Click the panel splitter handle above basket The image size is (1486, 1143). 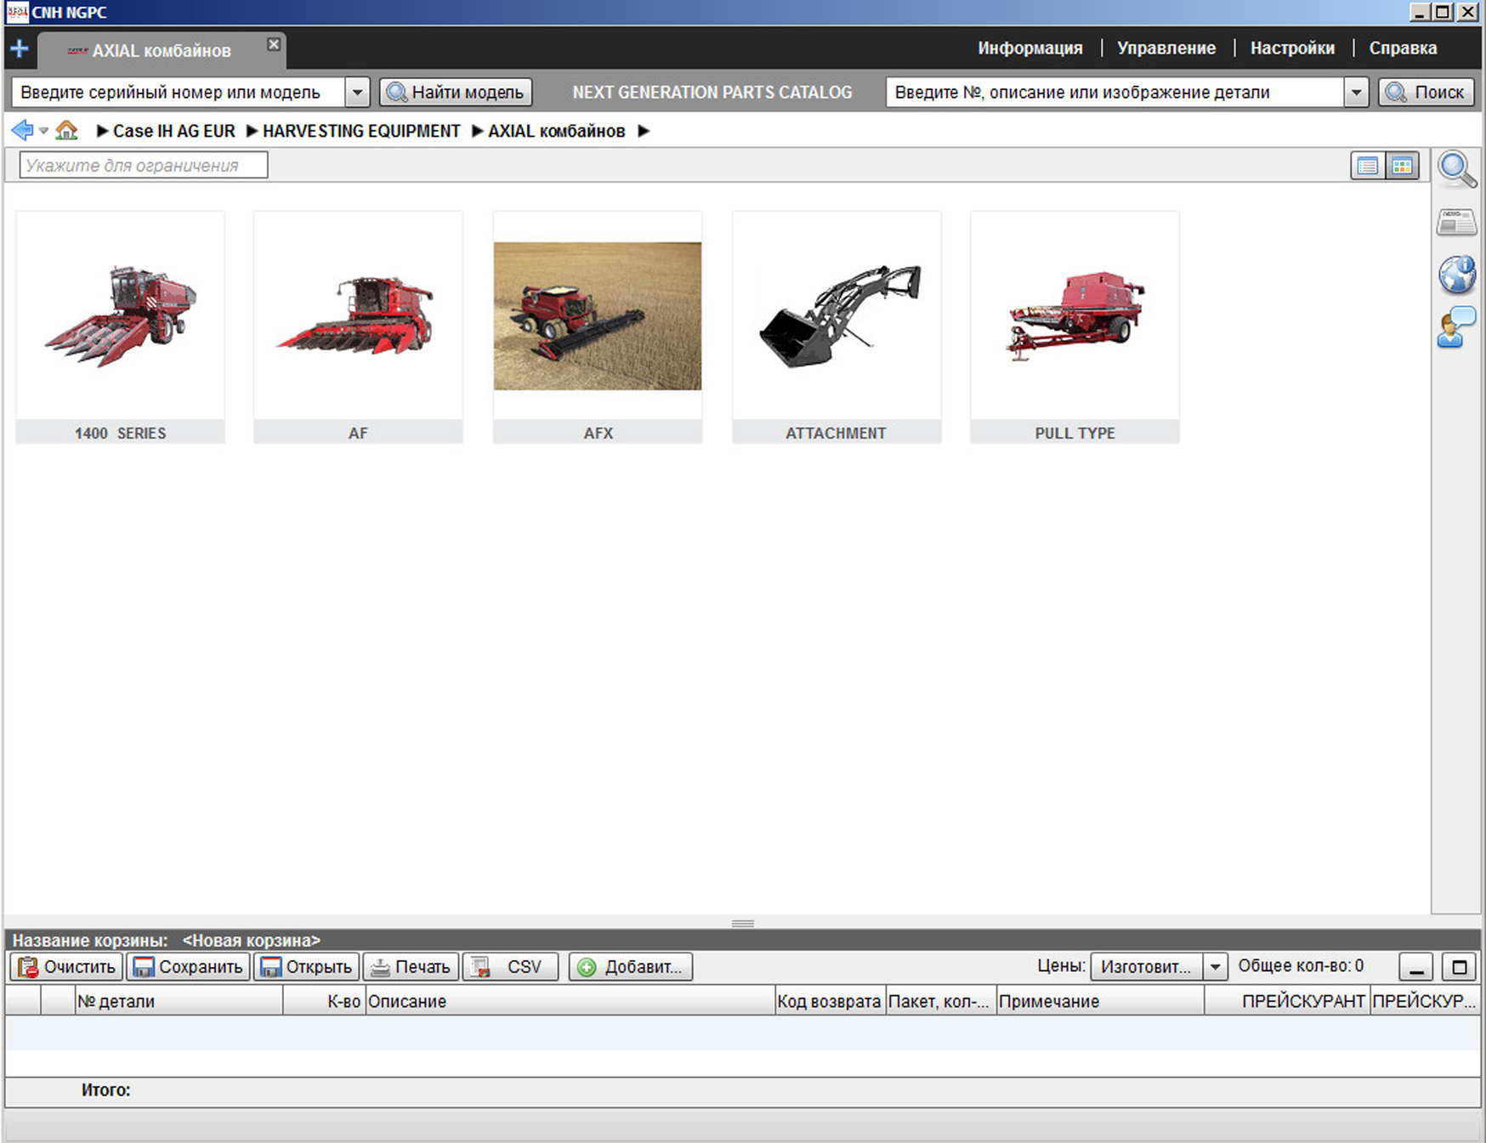(x=742, y=924)
